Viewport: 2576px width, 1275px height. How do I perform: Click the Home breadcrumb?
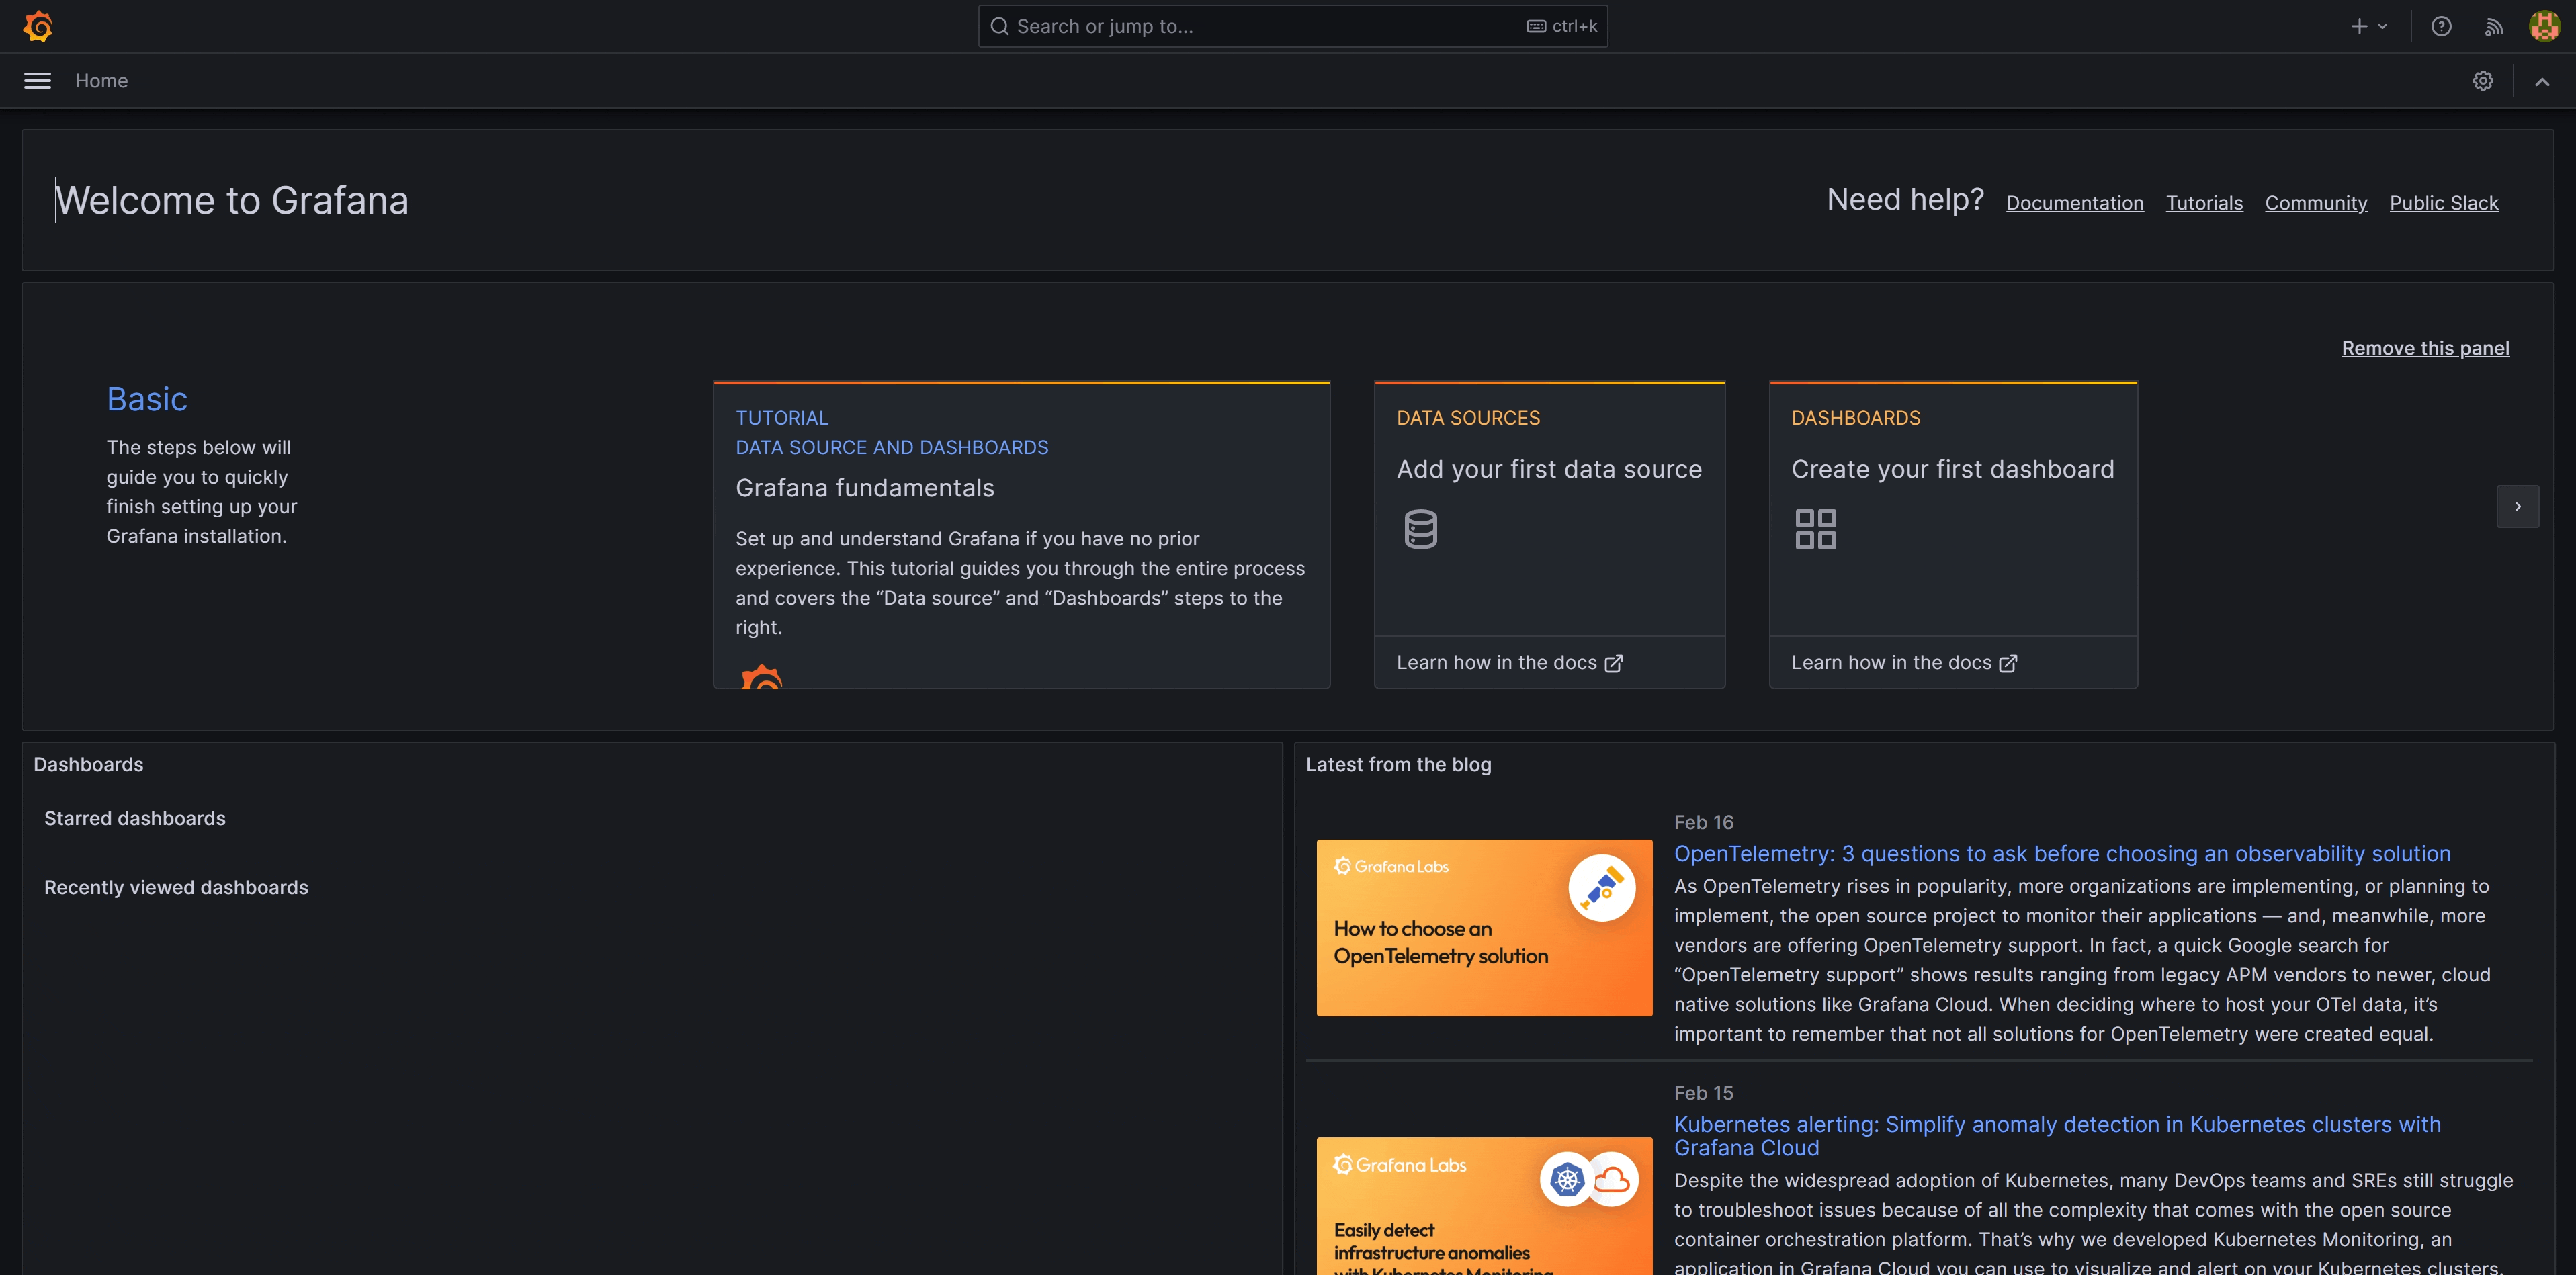coord(101,81)
